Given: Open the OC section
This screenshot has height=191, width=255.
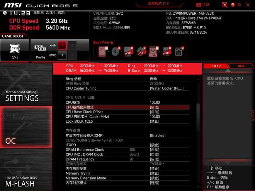Looking at the screenshot, I should pyautogui.click(x=26, y=127).
